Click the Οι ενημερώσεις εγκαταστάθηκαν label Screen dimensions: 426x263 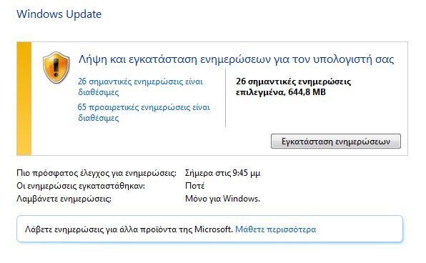pos(81,186)
